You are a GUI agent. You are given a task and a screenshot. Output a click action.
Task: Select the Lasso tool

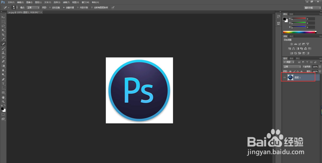3,26
